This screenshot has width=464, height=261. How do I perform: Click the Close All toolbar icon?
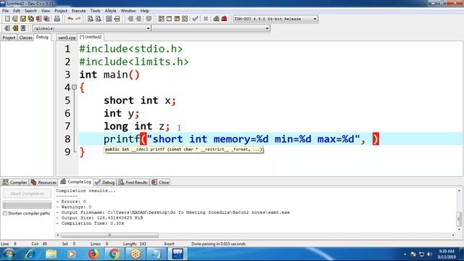[46, 19]
